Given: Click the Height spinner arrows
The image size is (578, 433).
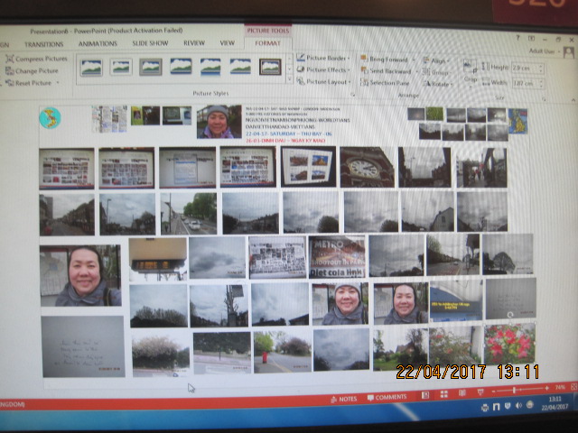Looking at the screenshot, I should tap(541, 69).
